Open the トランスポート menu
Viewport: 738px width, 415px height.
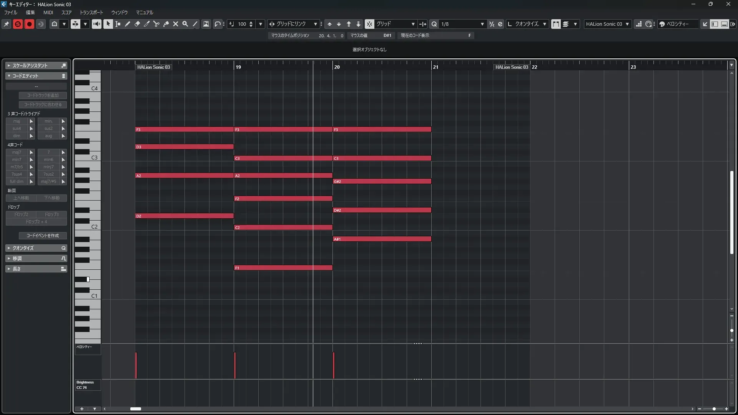coord(91,12)
